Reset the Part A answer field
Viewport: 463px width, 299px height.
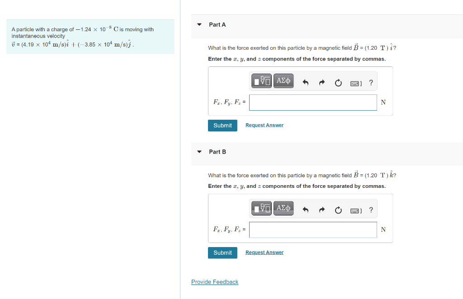(338, 83)
